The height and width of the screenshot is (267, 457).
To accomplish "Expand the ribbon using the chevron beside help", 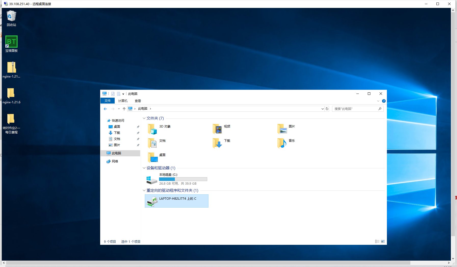I will click(x=378, y=101).
